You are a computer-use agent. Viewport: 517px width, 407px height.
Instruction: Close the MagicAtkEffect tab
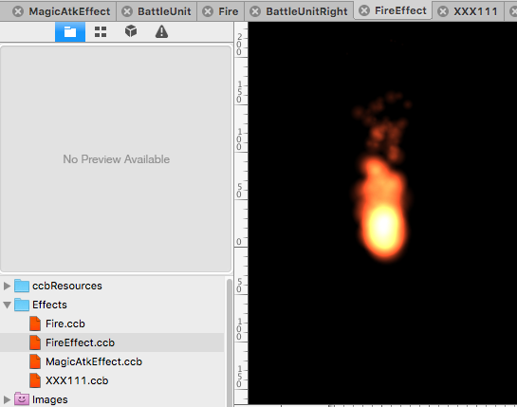18,11
